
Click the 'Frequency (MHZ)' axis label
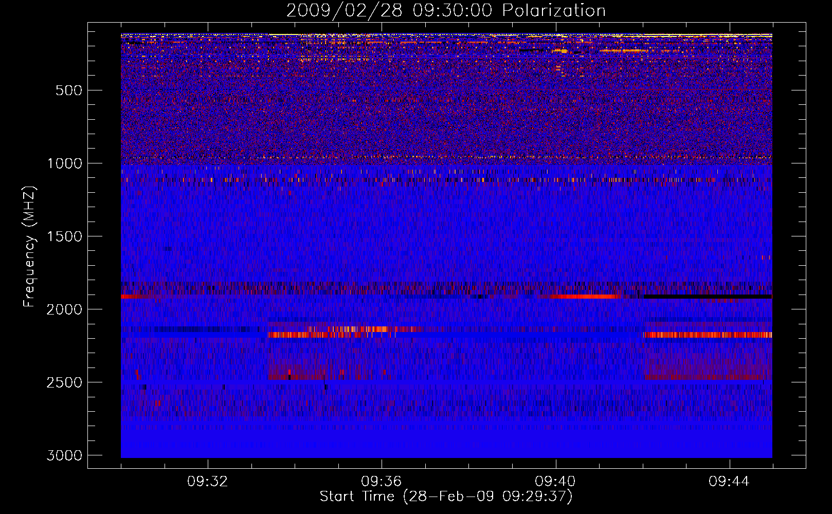(29, 247)
